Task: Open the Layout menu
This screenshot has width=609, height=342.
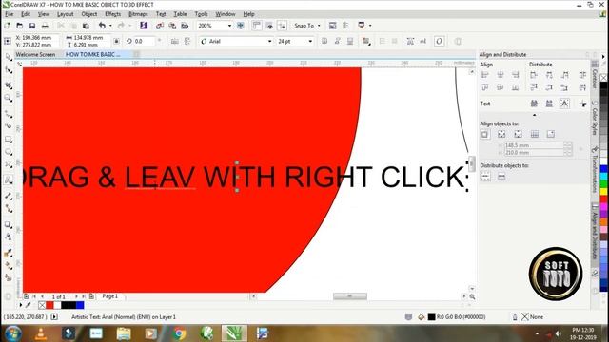Action: [x=65, y=14]
